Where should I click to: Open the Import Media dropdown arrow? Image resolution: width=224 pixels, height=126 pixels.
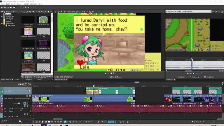coord(22,12)
